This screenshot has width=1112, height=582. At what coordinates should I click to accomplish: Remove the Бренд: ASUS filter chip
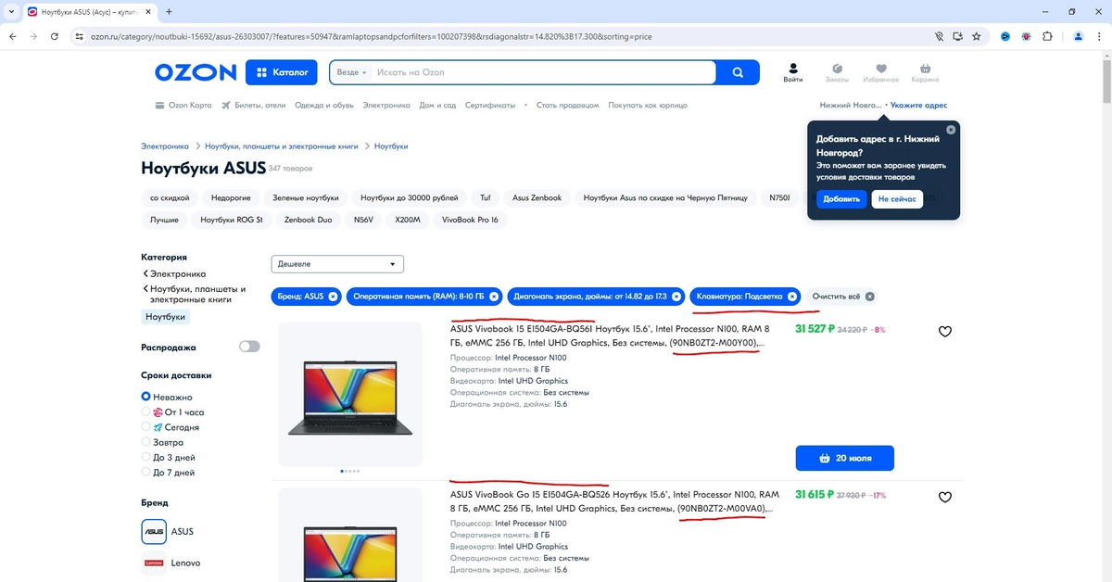(333, 297)
